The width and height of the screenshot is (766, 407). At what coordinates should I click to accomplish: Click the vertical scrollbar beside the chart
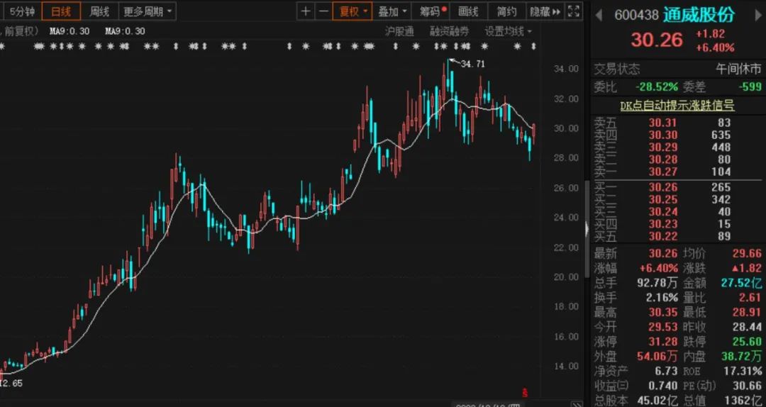(587, 205)
